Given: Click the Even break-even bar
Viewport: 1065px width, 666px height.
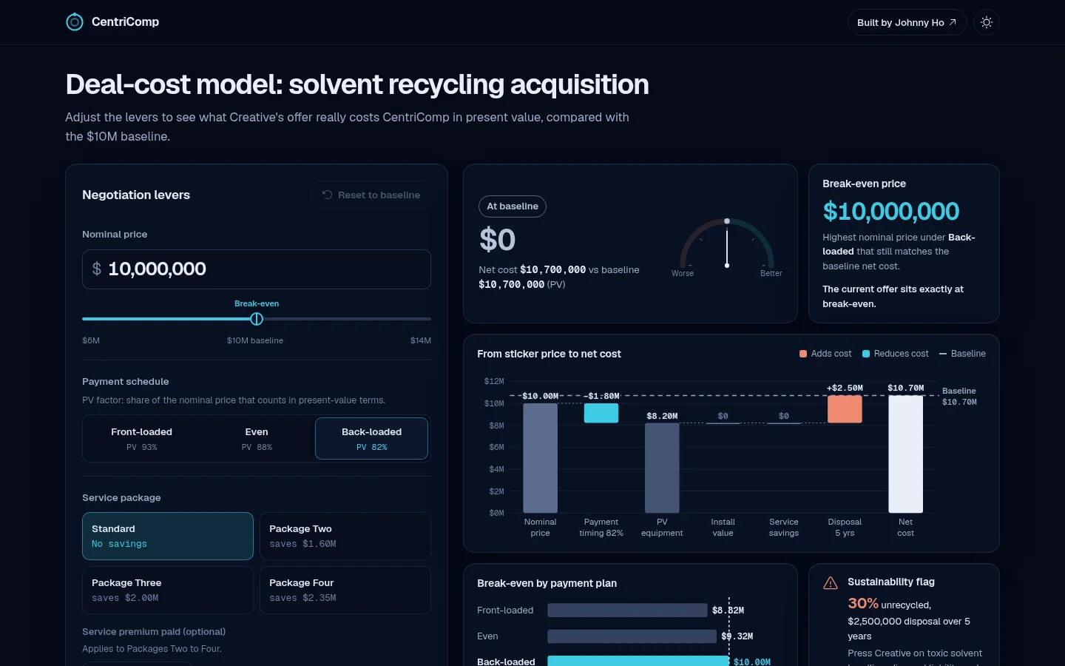Looking at the screenshot, I should [632, 636].
